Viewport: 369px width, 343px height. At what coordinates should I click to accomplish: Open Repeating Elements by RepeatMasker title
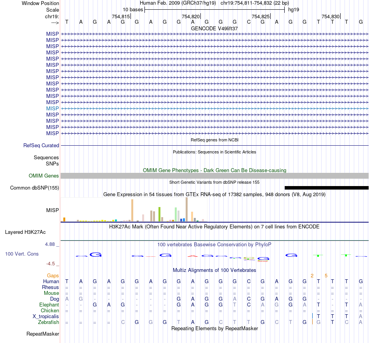pos(214,329)
